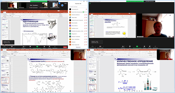Image resolution: width=175 pixels, height=93 pixels.
Task: Open Apps icon in the СУЛИНДАК Zoom window
Action: [x=155, y=46]
